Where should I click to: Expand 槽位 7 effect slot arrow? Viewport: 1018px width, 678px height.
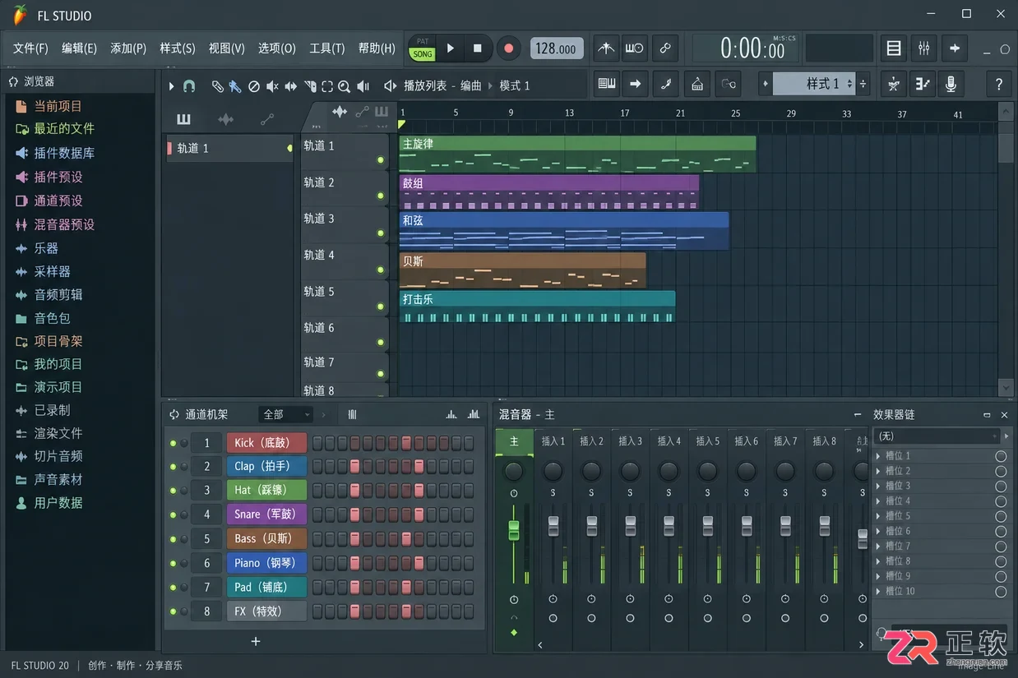tap(878, 546)
